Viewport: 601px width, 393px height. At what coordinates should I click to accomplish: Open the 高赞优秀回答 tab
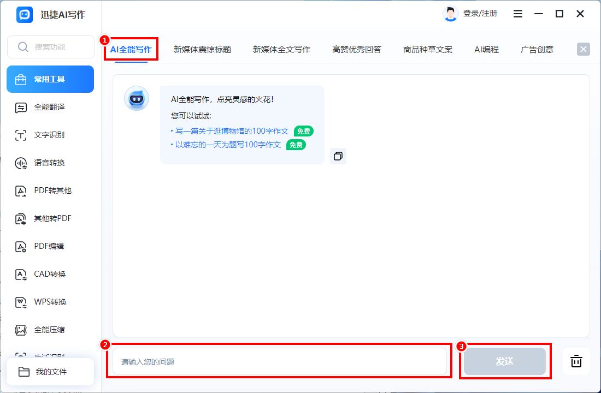(357, 50)
